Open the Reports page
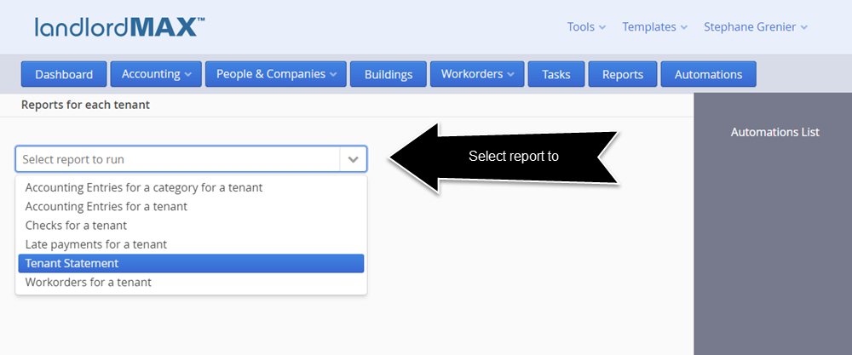The image size is (852, 355). click(623, 74)
